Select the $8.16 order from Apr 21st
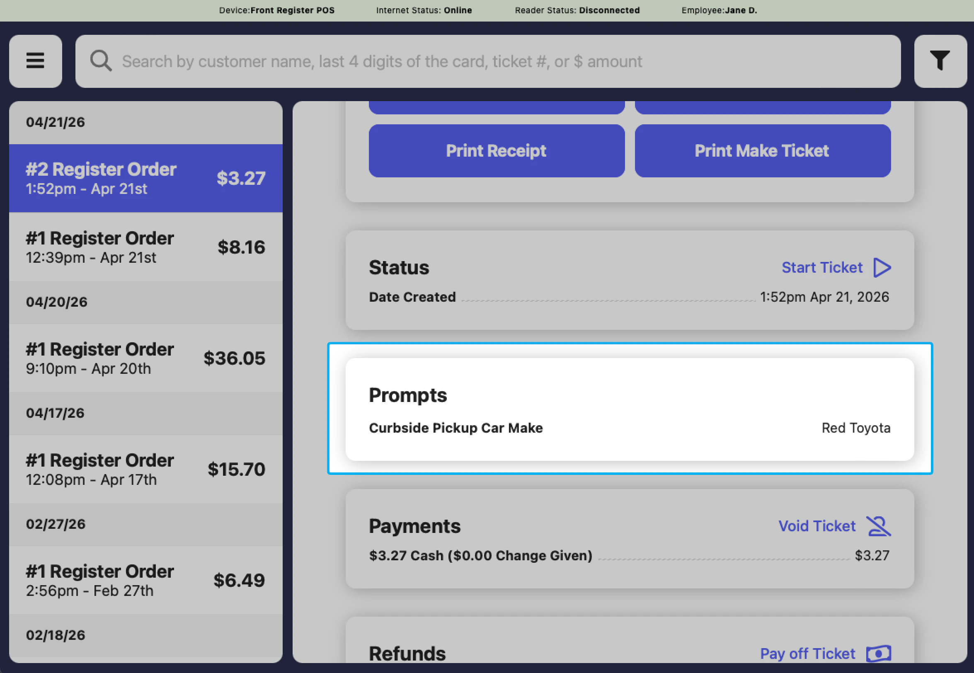 (x=145, y=247)
